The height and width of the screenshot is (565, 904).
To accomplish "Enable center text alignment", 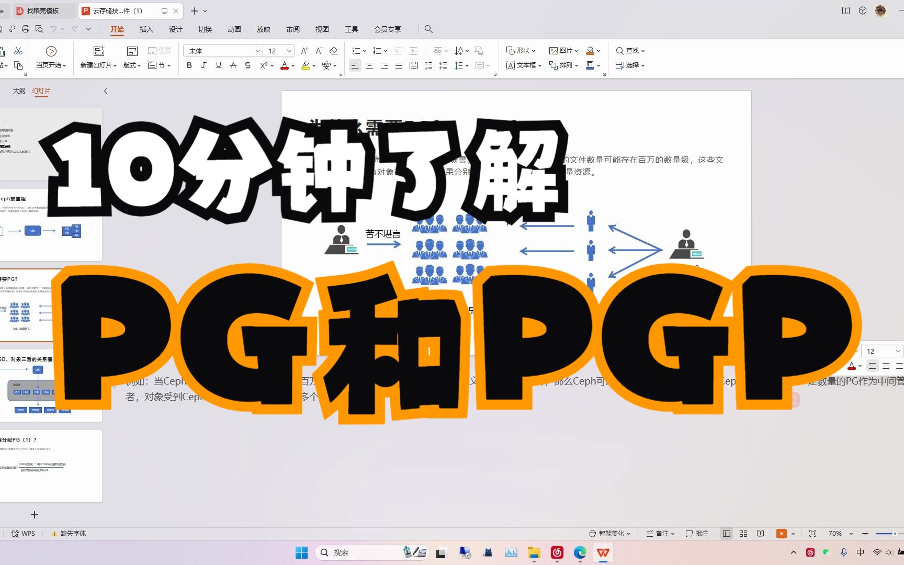I will pos(369,65).
